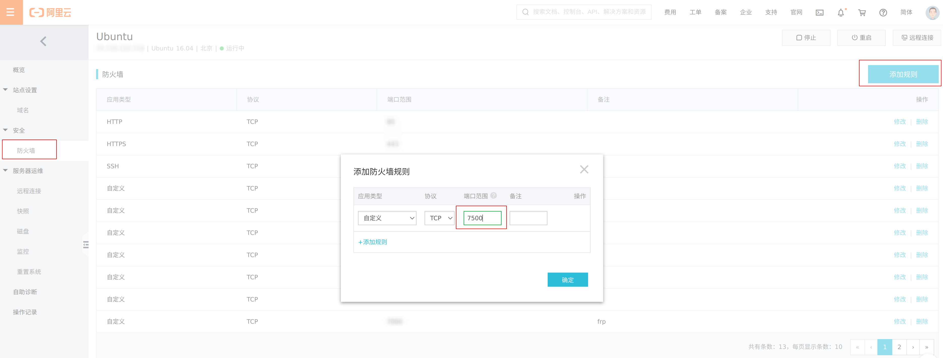Click the +添加规则 link in dialog
The height and width of the screenshot is (358, 943).
pyautogui.click(x=372, y=242)
